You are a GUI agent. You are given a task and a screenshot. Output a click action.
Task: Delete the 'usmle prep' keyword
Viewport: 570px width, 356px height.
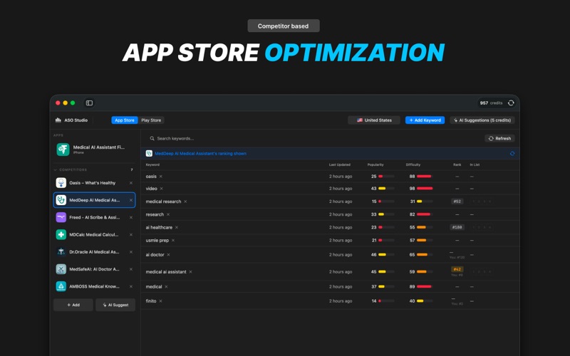click(x=173, y=241)
